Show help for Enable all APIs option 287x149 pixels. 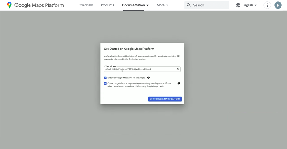pyautogui.click(x=148, y=78)
